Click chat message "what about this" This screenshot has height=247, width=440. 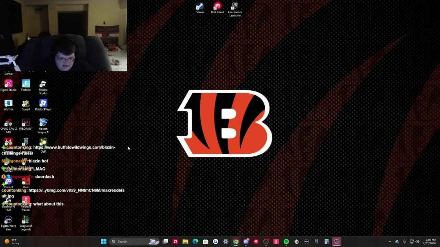[48, 204]
